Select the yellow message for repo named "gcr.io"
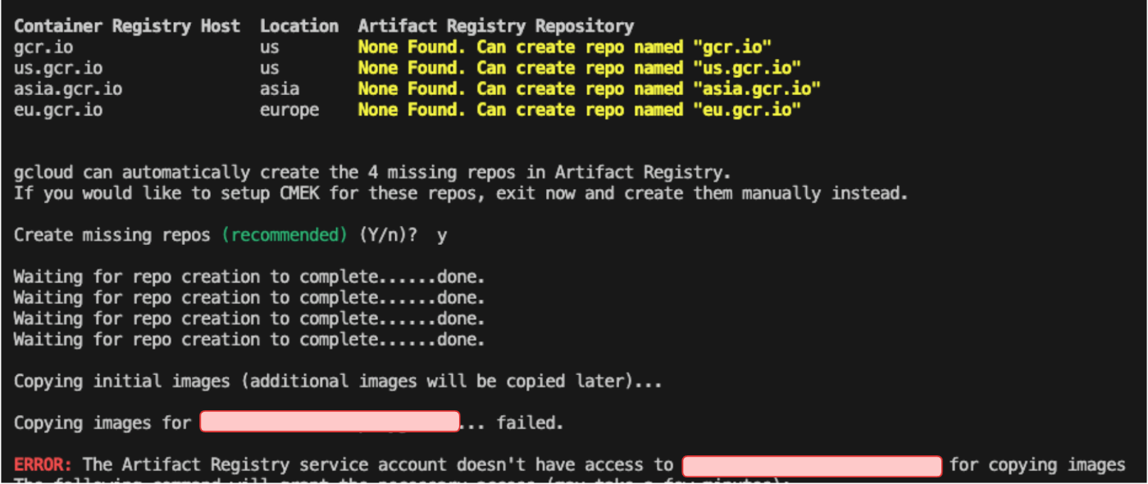 (565, 47)
